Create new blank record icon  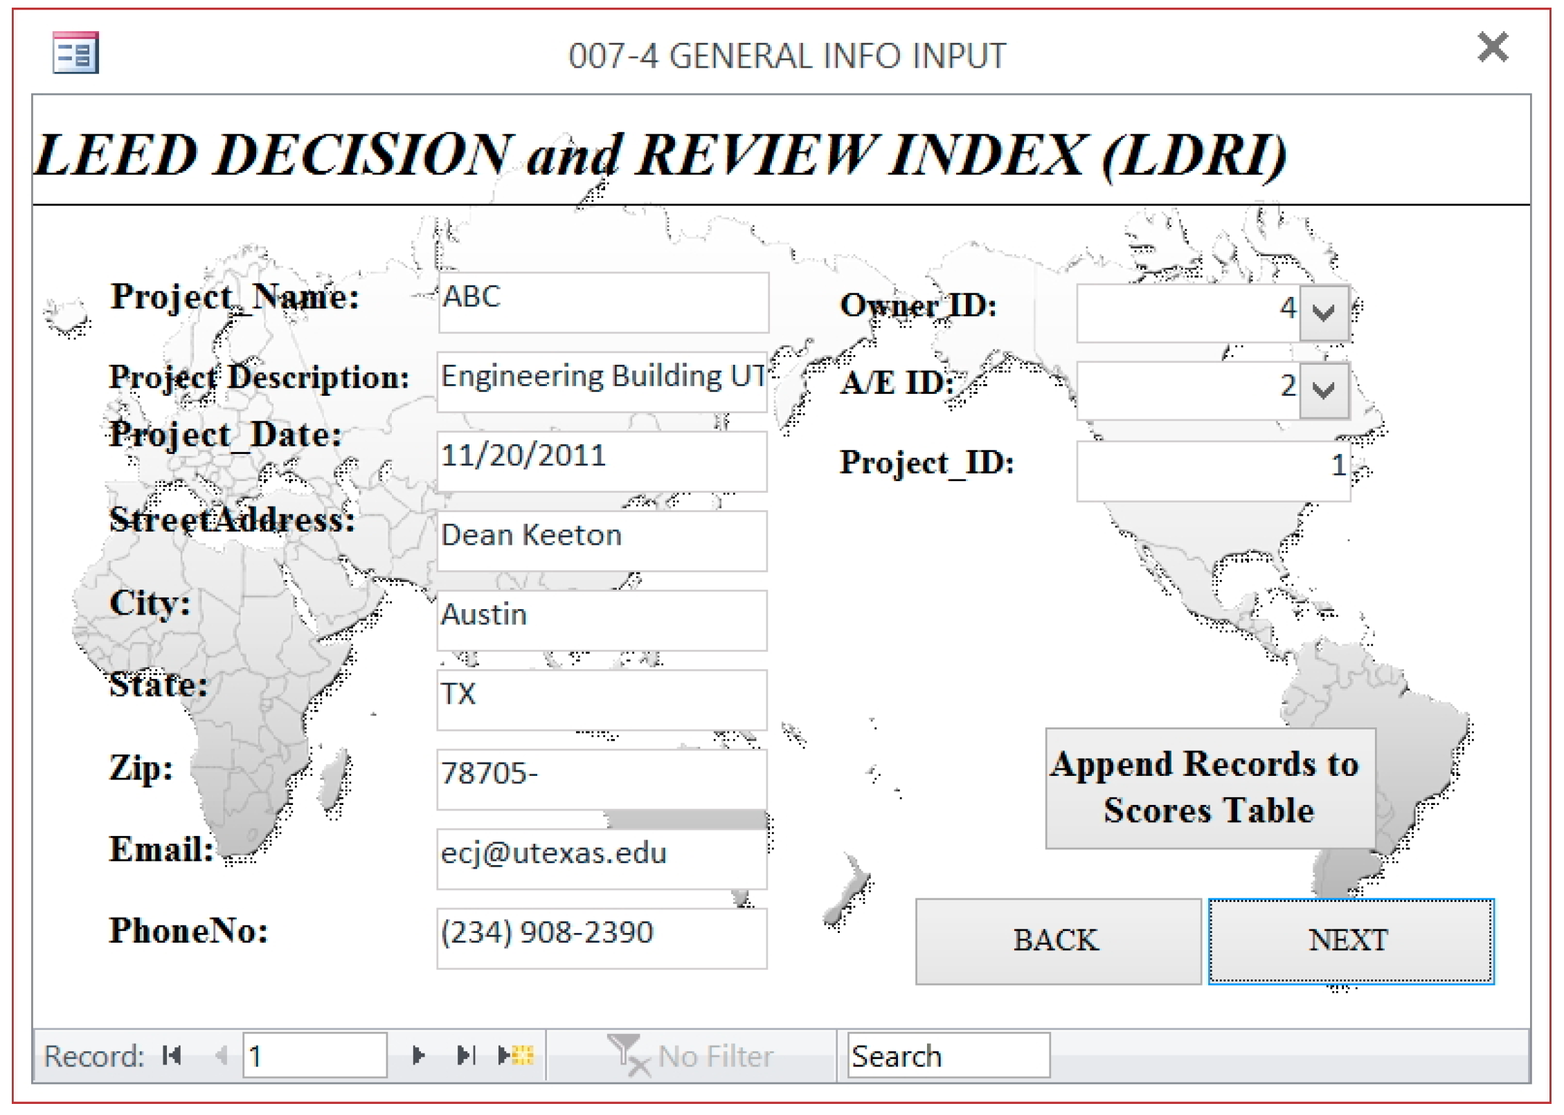pyautogui.click(x=516, y=1055)
